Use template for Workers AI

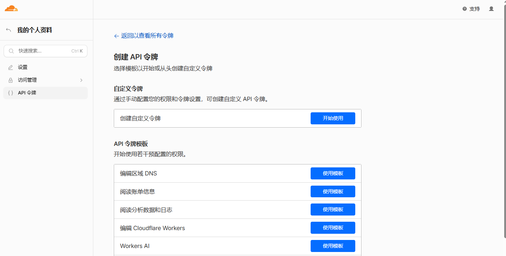pyautogui.click(x=333, y=246)
